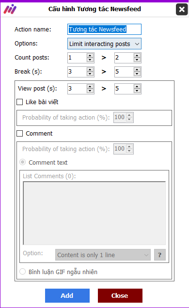This screenshot has height=308, width=189.
Task: Increase Break minimum seconds with up arrow
Action: pos(90,70)
